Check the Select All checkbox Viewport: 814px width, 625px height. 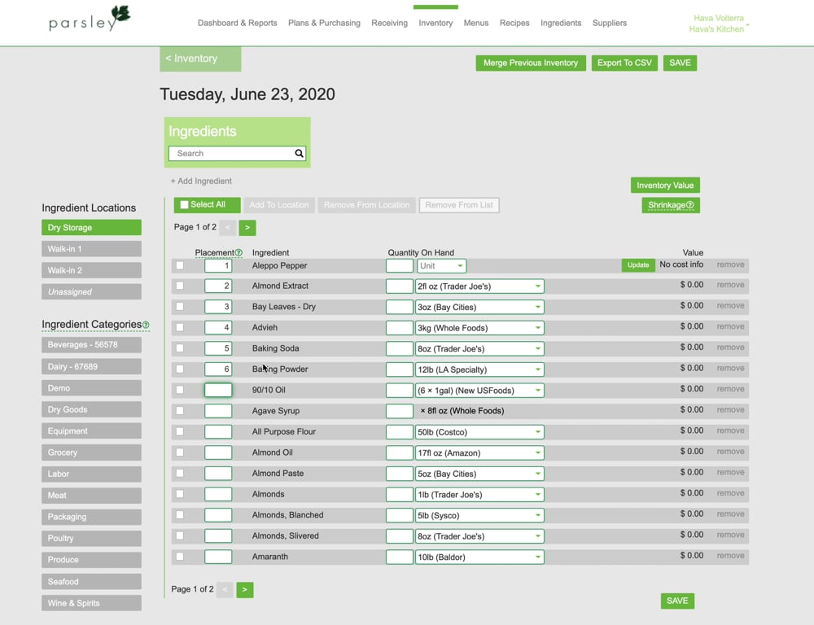pyautogui.click(x=183, y=204)
